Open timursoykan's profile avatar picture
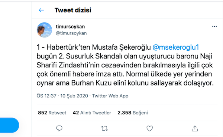Screen dimensions: 223x137 pos(44,30)
